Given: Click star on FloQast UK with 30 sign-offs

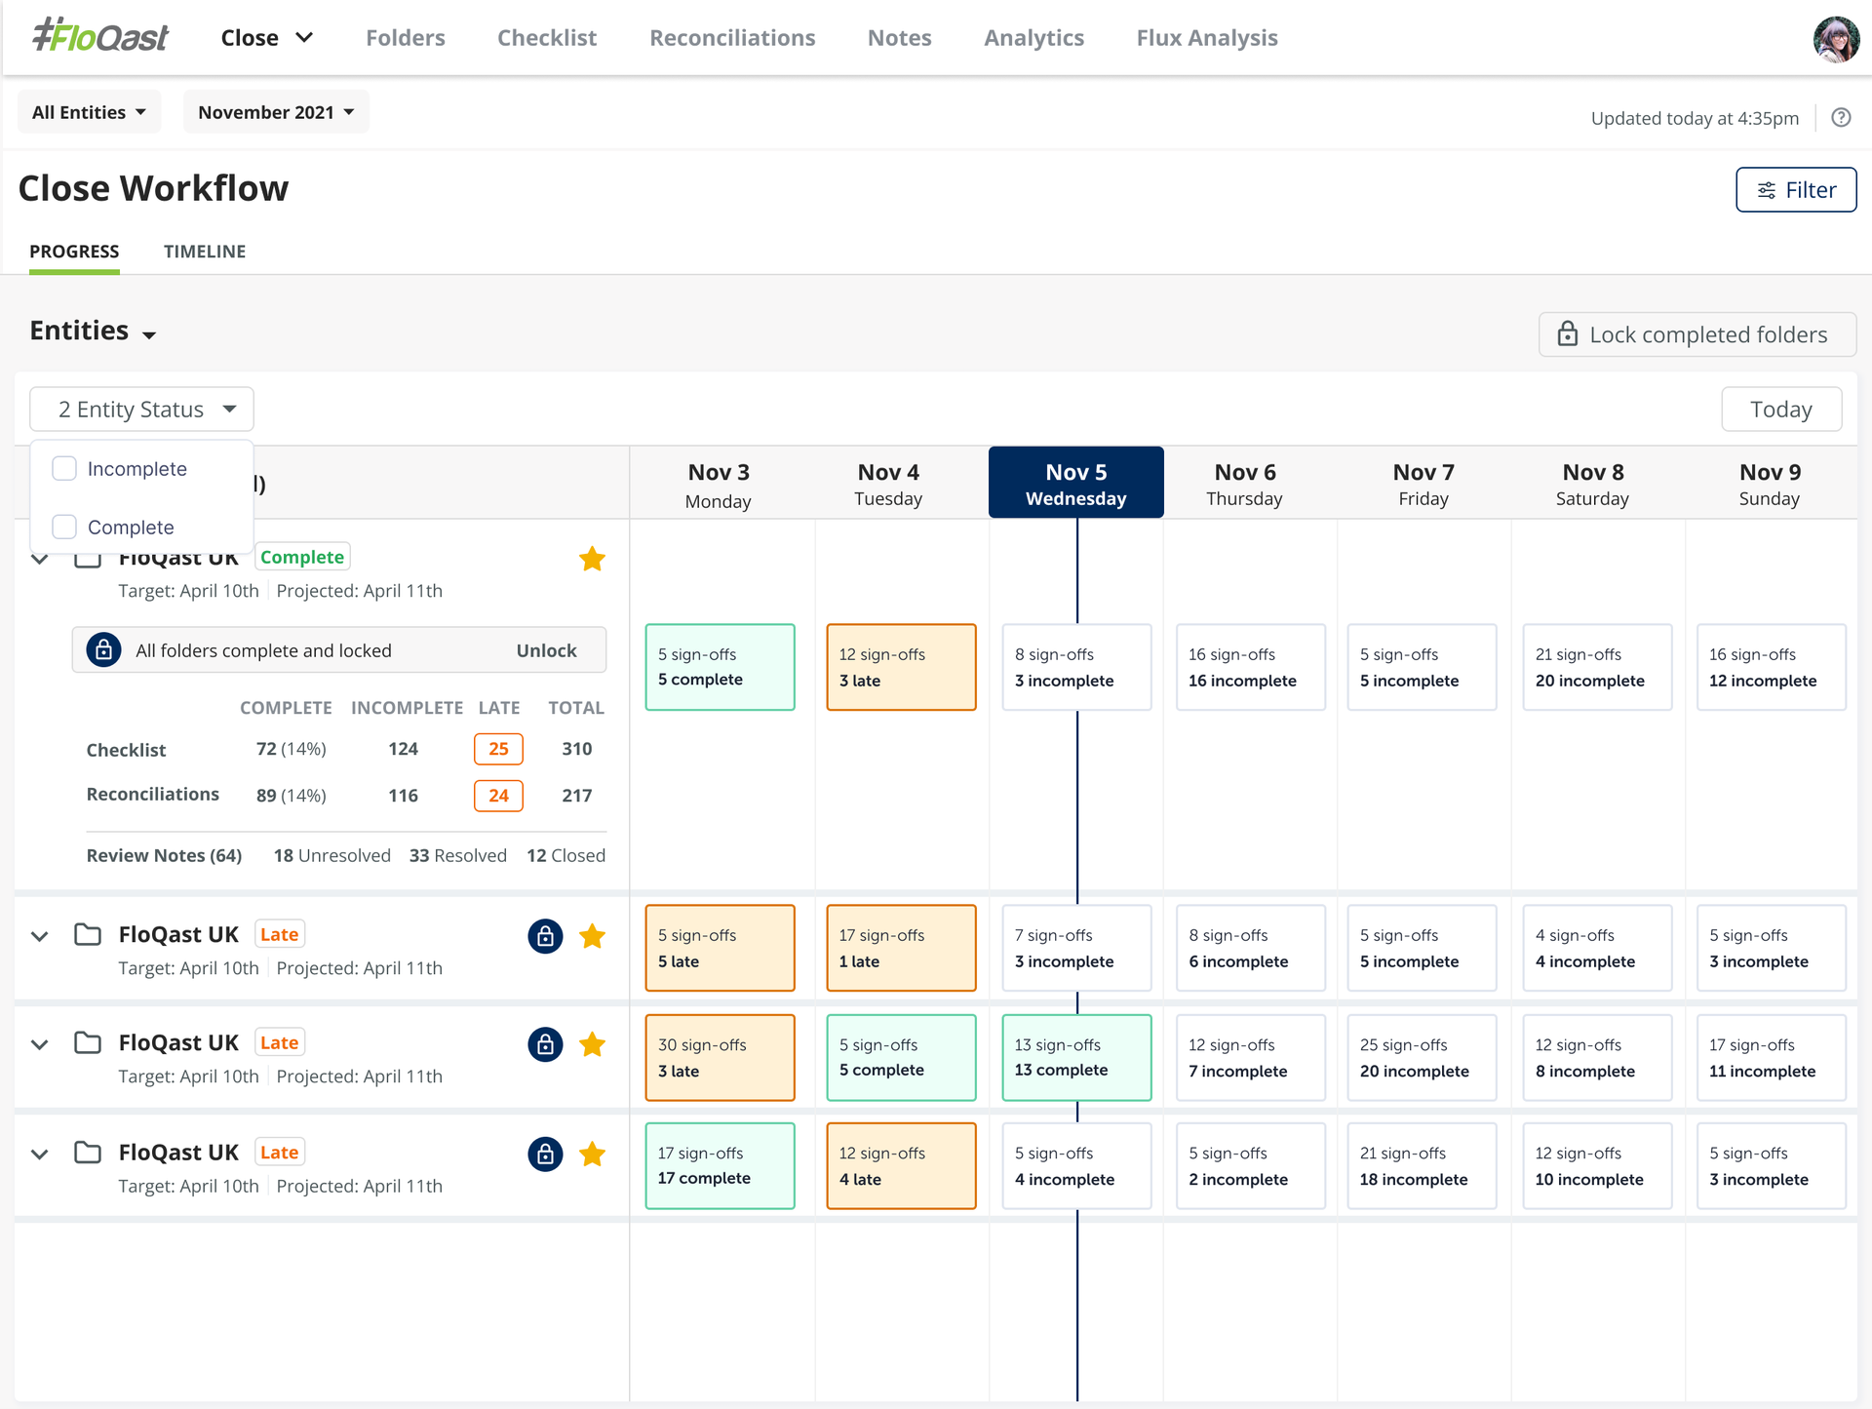Looking at the screenshot, I should tap(592, 1044).
